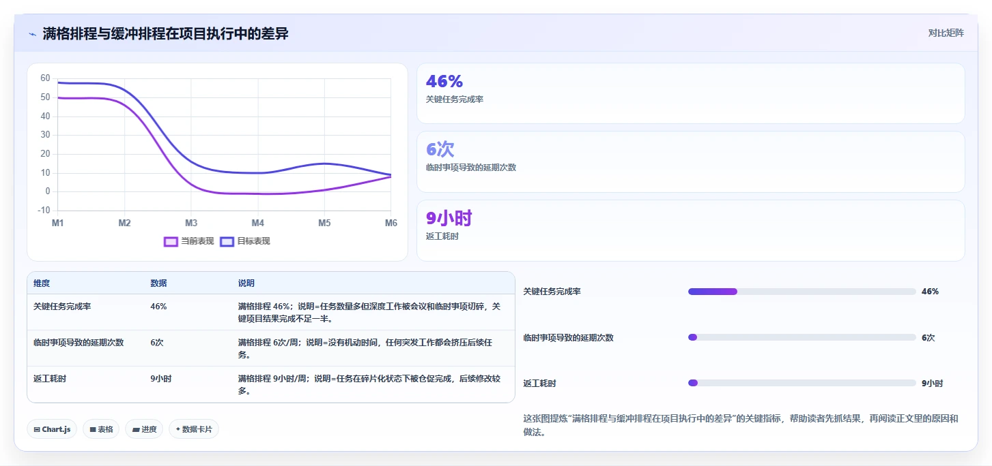Click the 返工耗时 progress bar
The width and height of the screenshot is (992, 466).
tap(802, 383)
